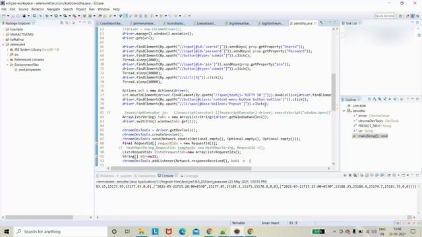Viewport: 422px width, 237px height.
Task: Select the Example project
Action: 16,29
